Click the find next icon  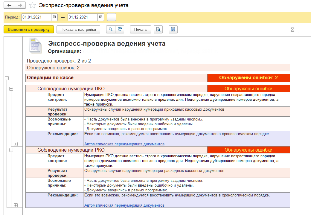(120, 29)
